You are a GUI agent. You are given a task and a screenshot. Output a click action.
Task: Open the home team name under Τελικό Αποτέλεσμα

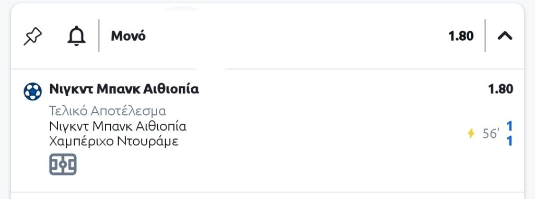[118, 126]
